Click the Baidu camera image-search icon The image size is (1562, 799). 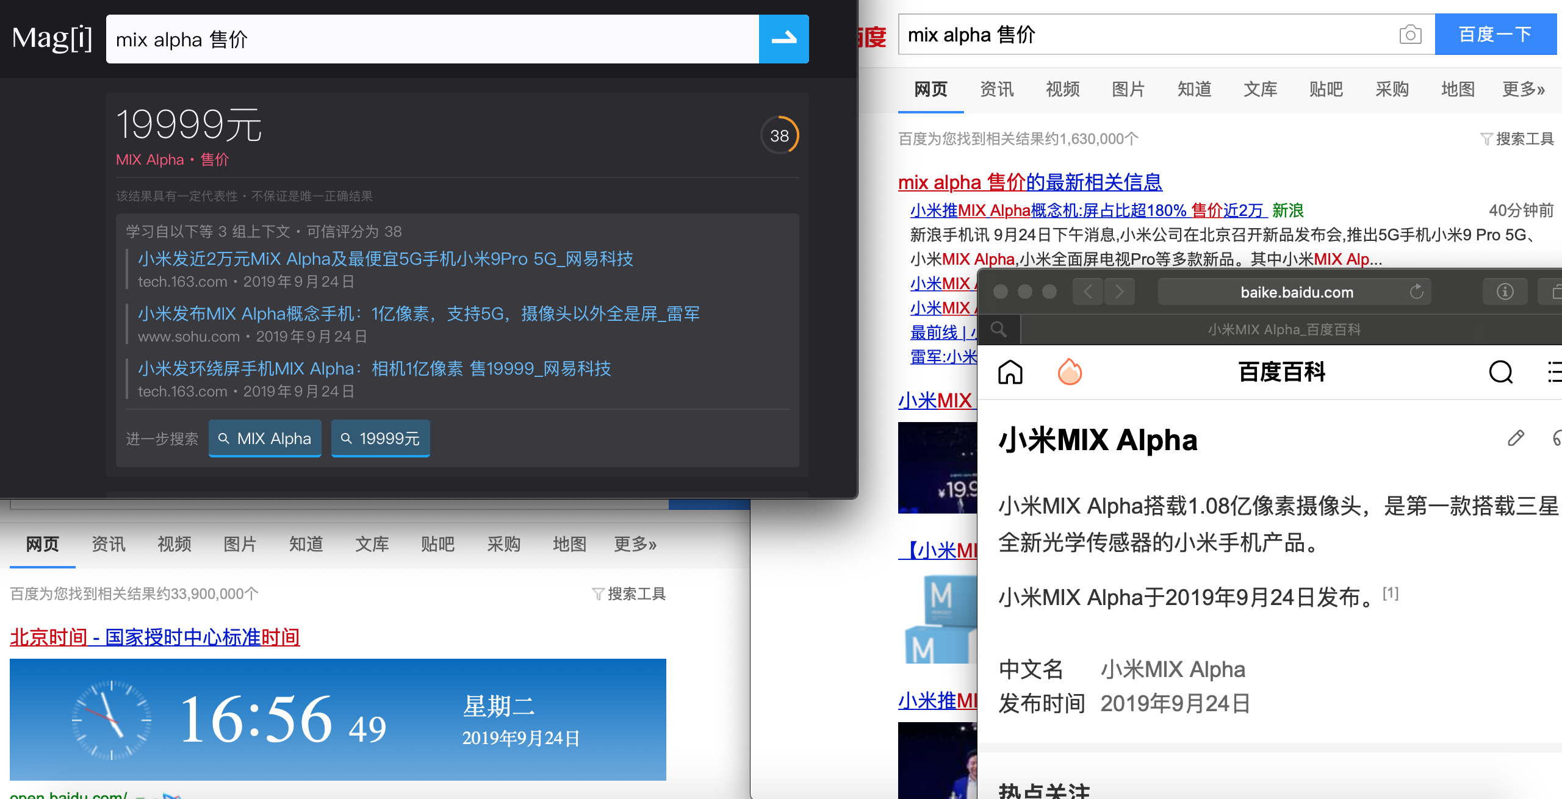pyautogui.click(x=1410, y=35)
